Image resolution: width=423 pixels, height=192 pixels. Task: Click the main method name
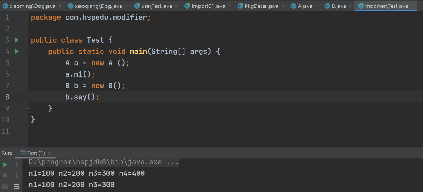(138, 51)
